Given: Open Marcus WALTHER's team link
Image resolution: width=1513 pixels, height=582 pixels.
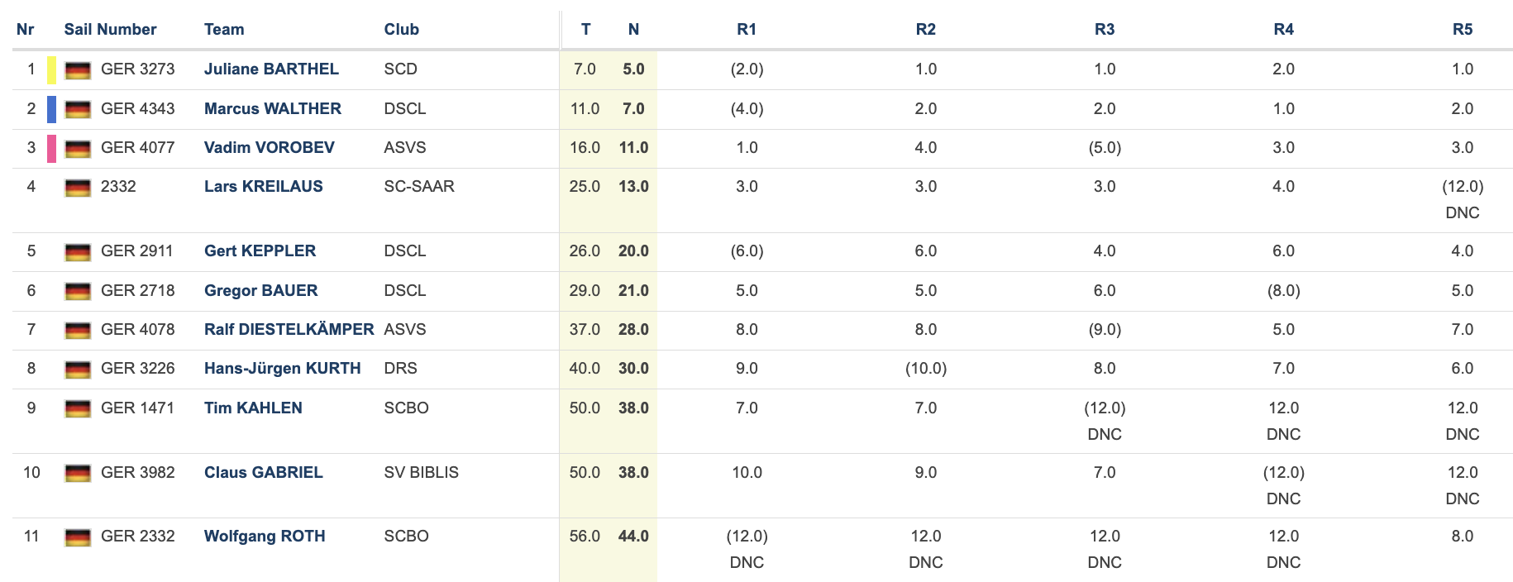Looking at the screenshot, I should click(x=273, y=108).
